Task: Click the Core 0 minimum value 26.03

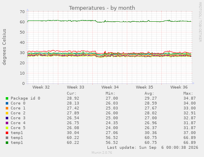Action: [112, 103]
